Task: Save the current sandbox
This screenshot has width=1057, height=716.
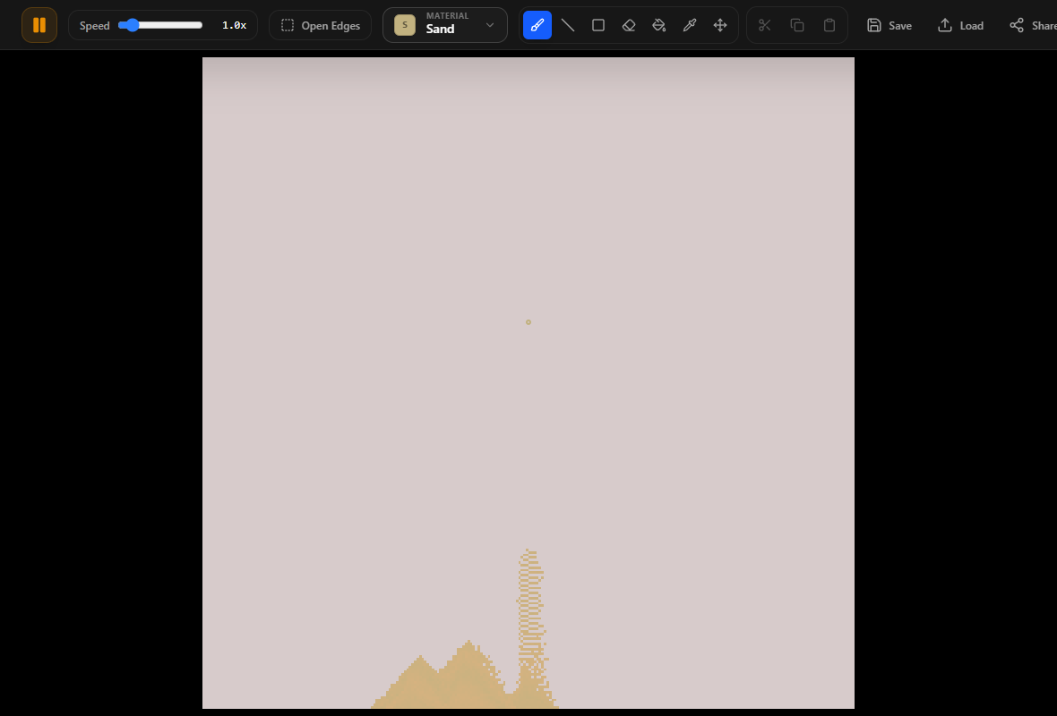Action: click(889, 25)
